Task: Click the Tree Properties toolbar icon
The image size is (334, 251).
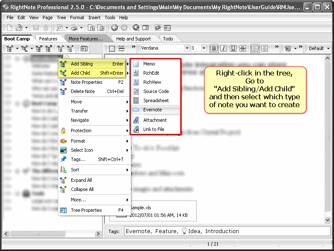Action: click(84, 49)
